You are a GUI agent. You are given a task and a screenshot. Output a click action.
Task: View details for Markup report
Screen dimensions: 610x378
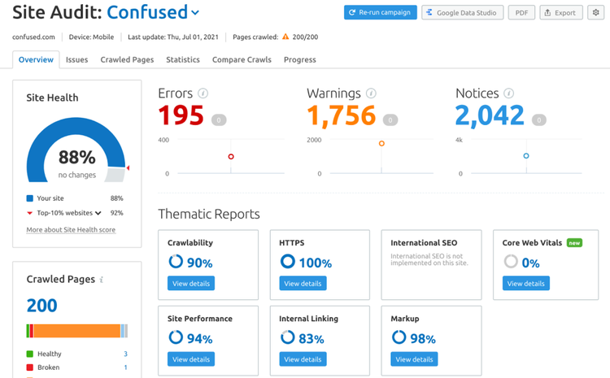[414, 359]
